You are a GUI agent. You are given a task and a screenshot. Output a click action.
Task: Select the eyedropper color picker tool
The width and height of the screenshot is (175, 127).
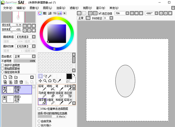[x=59, y=81]
